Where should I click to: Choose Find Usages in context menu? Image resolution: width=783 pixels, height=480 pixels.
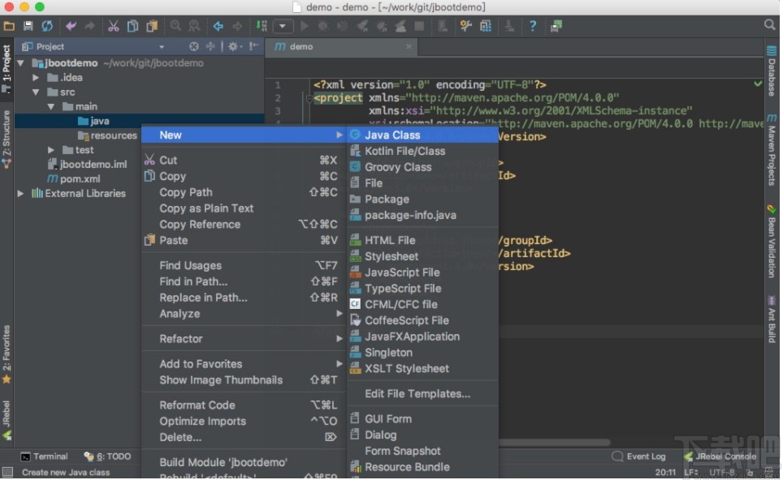point(190,265)
